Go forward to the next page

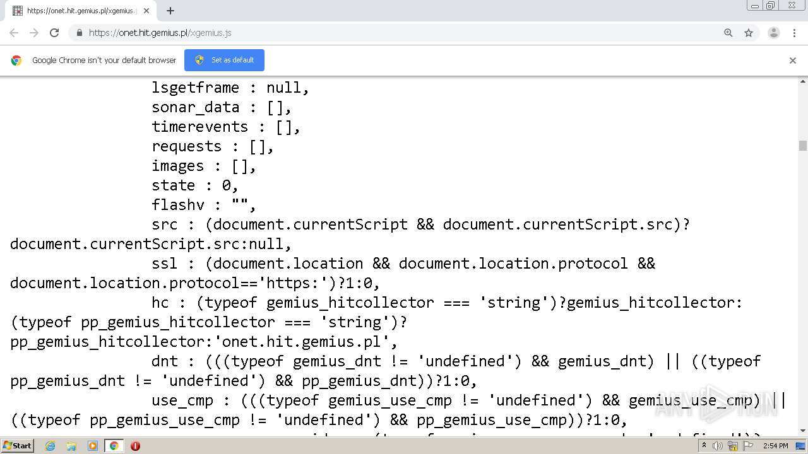[34, 33]
